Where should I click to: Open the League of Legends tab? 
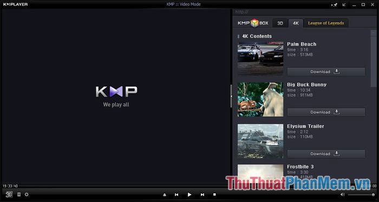click(326, 23)
